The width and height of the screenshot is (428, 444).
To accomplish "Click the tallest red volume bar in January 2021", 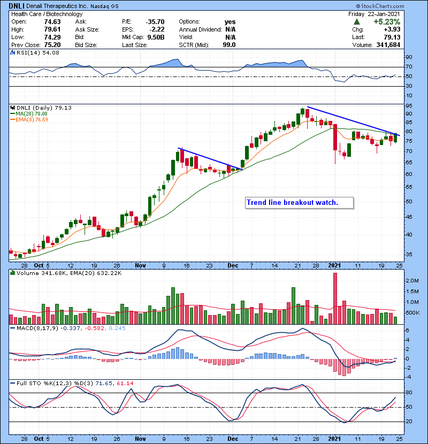I will tap(335, 298).
